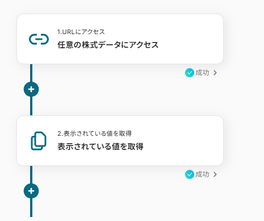Click connector line just above step 2 card
Viewport: 264px width, 221px height.
coord(31,106)
